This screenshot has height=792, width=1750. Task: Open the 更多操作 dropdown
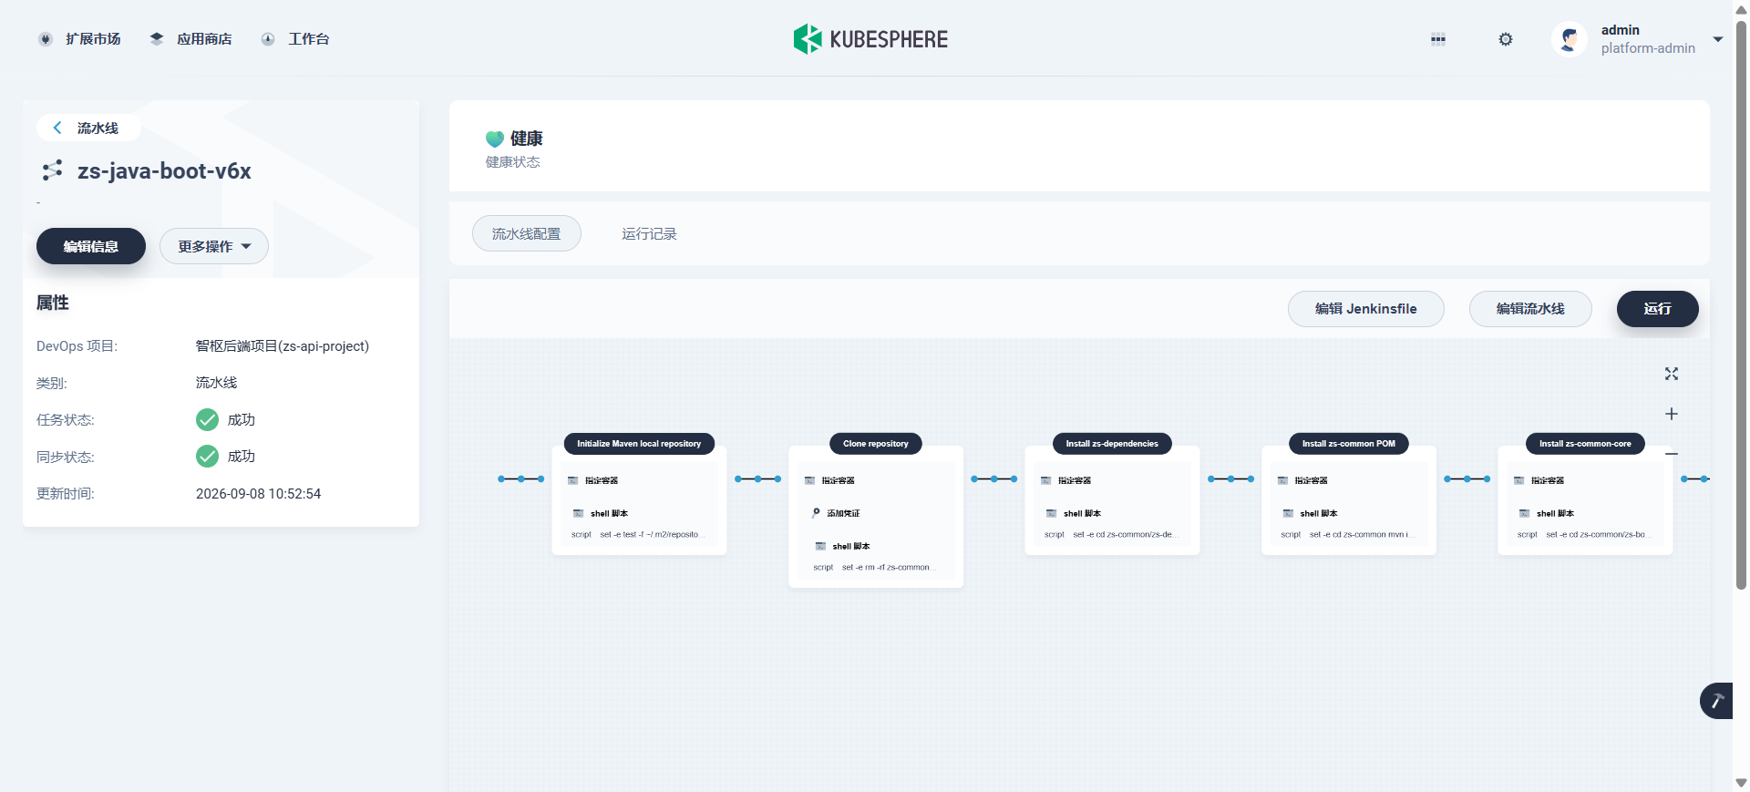[214, 246]
